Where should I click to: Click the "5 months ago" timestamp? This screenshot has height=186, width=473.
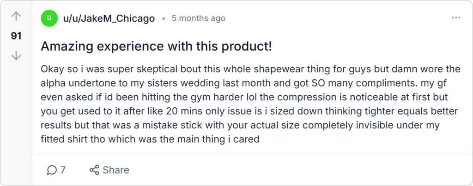[x=198, y=18]
